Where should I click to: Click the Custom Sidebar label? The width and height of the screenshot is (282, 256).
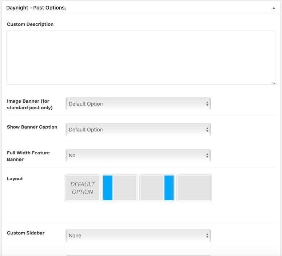tap(26, 233)
